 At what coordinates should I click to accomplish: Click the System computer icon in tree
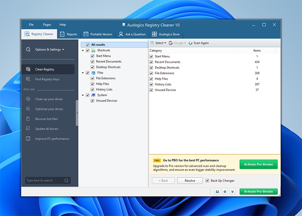pyautogui.click(x=94, y=95)
